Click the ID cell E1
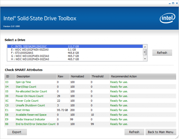Image resolution: width=179 pixels, height=139 pixels. 7,110
